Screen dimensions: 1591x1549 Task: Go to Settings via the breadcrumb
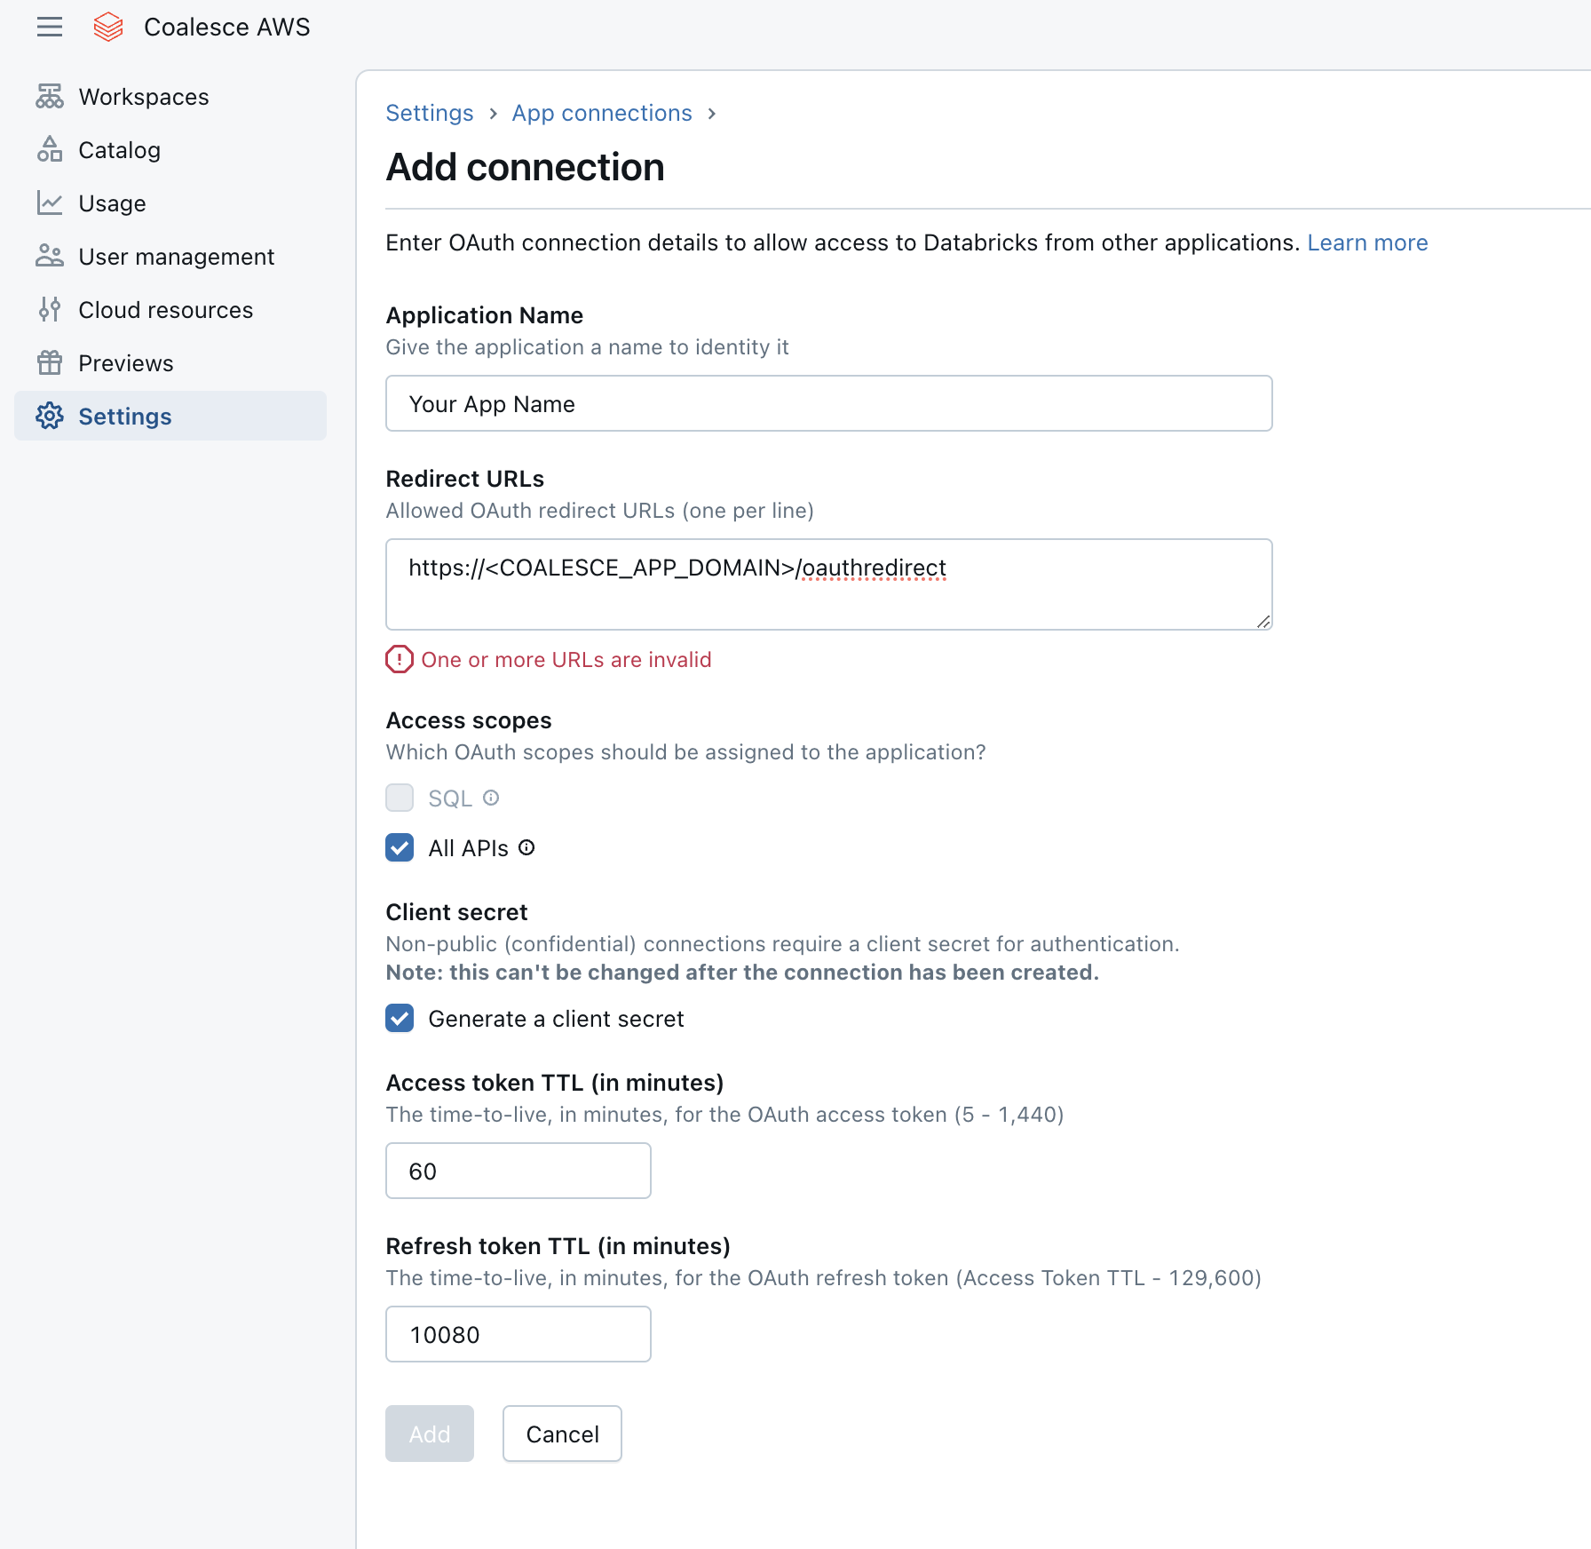point(430,113)
